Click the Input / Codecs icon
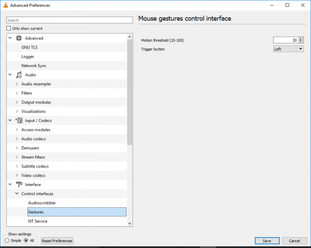The width and height of the screenshot is (311, 248). pos(19,120)
